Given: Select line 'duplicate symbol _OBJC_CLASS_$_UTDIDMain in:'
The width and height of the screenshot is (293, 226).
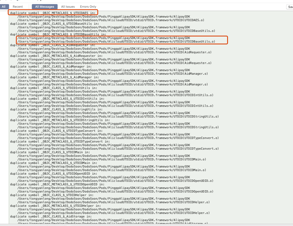Looking at the screenshot, I should tap(50, 152).
